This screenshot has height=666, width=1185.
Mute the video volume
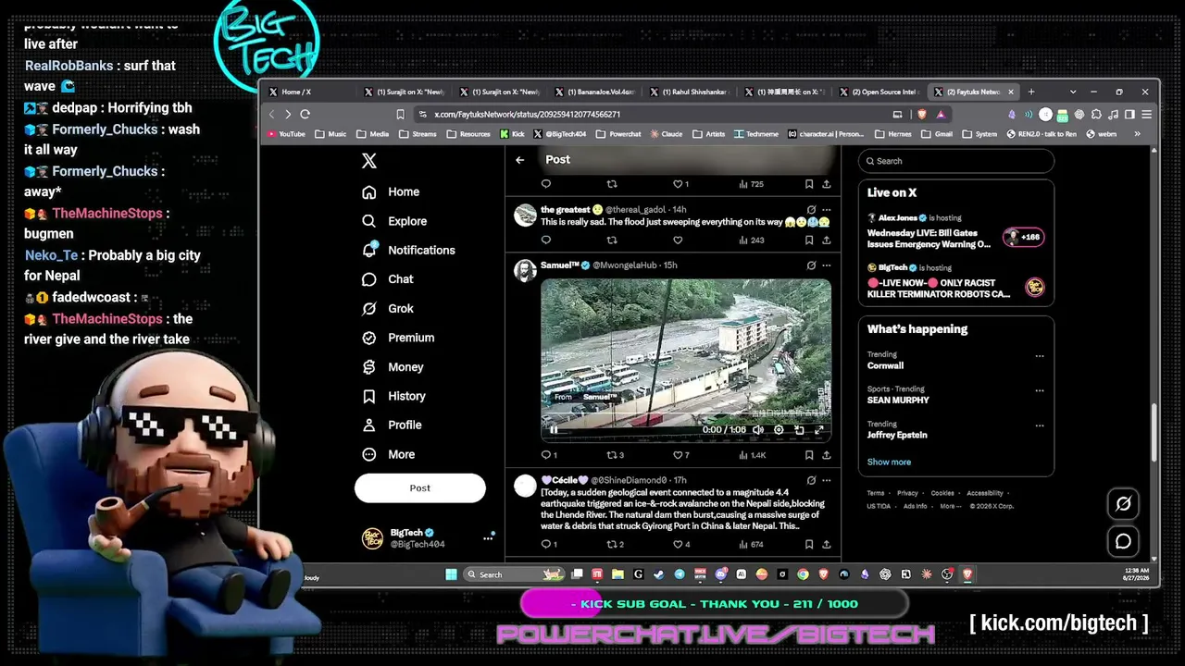[x=758, y=430]
